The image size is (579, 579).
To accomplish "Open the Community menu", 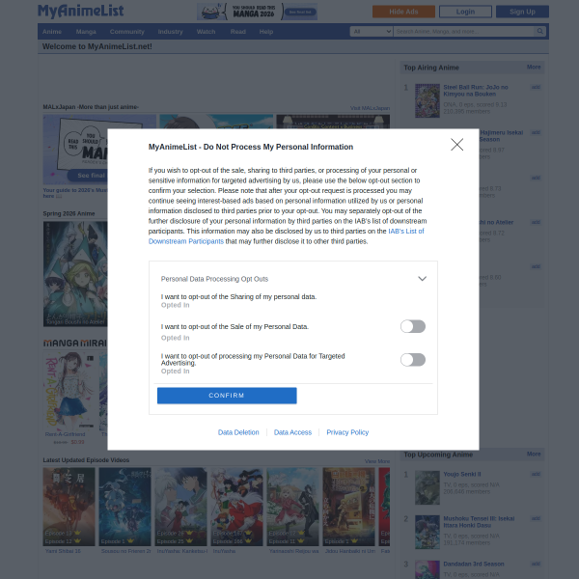I will click(127, 32).
